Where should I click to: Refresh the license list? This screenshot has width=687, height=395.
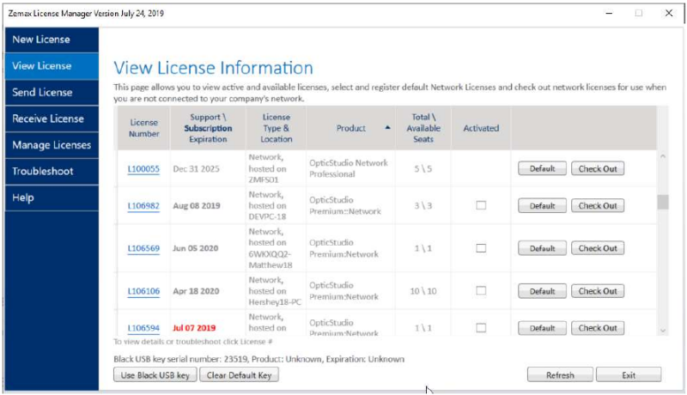tap(560, 375)
